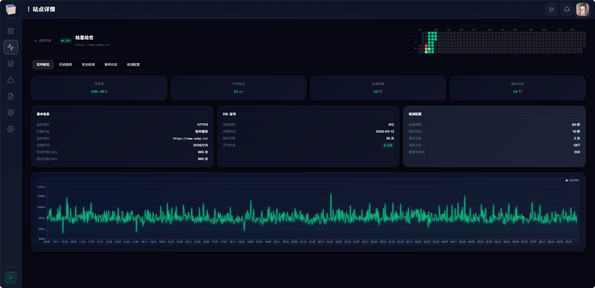Select the monitoring pulse icon in sidebar
The height and width of the screenshot is (288, 595).
pyautogui.click(x=11, y=47)
